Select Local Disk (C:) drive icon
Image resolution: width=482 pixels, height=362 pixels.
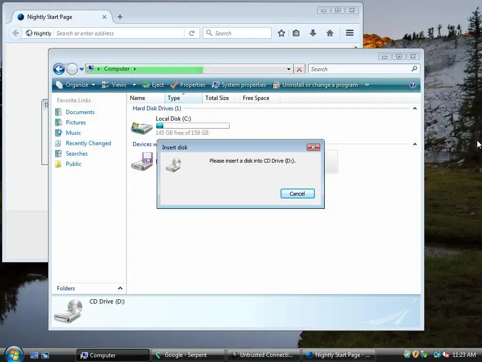click(142, 127)
